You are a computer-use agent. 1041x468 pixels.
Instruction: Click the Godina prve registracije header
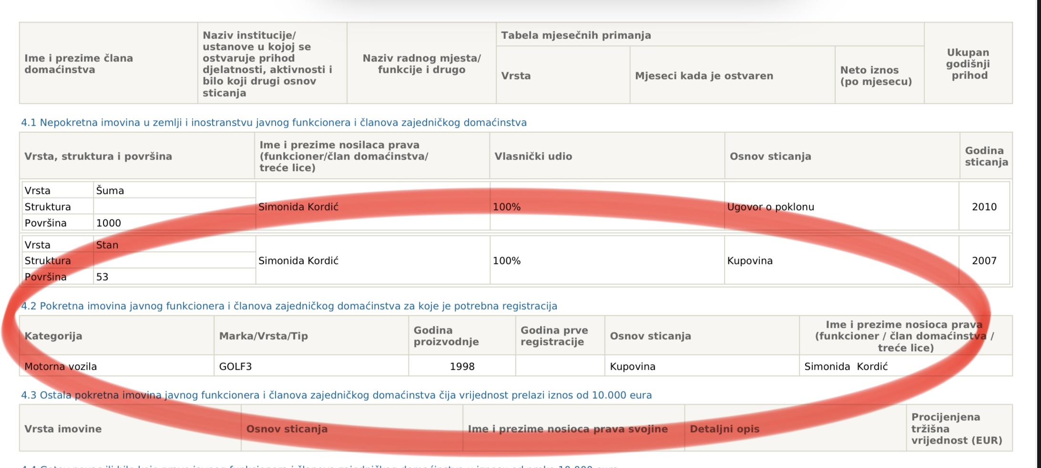tap(554, 336)
